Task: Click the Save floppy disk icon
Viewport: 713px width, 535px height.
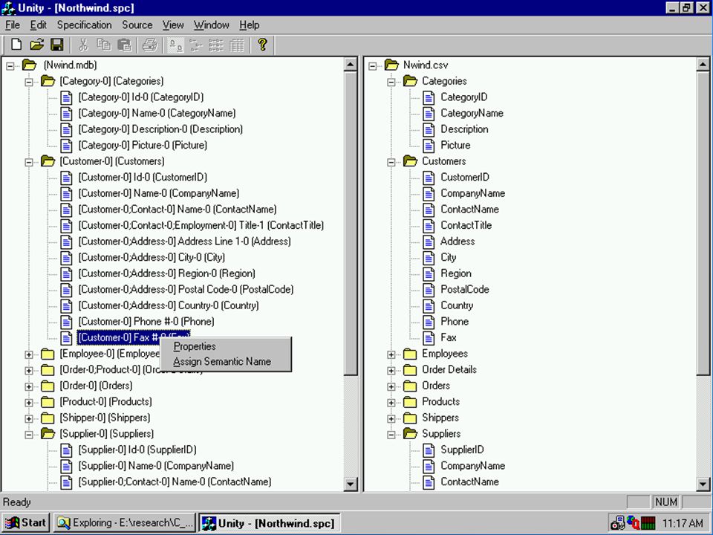Action: tap(57, 45)
